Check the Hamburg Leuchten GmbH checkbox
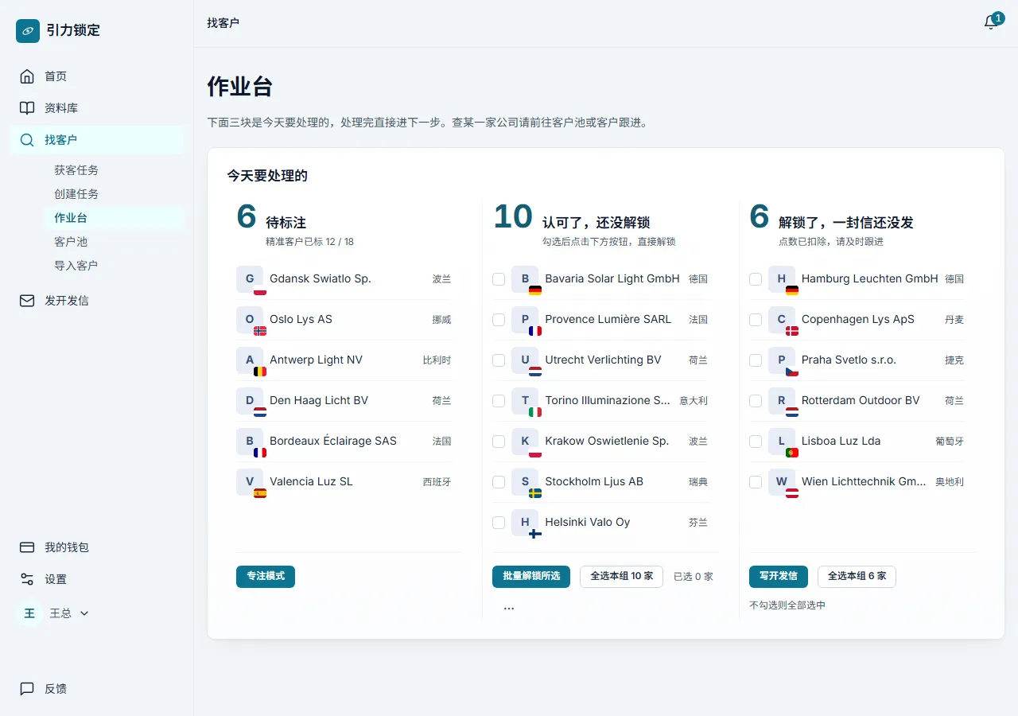 pos(756,279)
